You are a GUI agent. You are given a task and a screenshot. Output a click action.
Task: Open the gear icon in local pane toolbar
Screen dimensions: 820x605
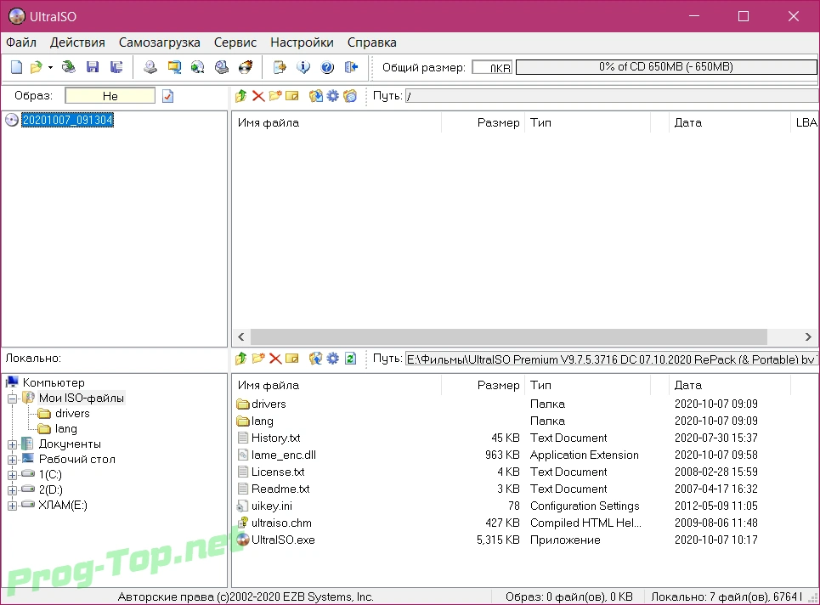click(332, 359)
